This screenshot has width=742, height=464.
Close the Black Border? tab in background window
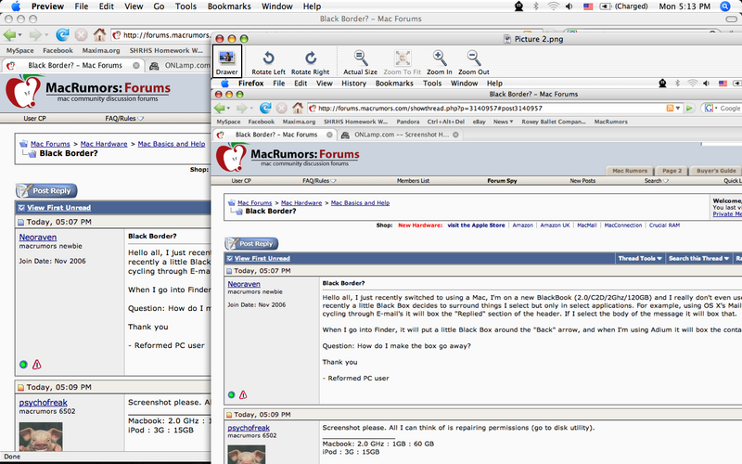coord(136,65)
